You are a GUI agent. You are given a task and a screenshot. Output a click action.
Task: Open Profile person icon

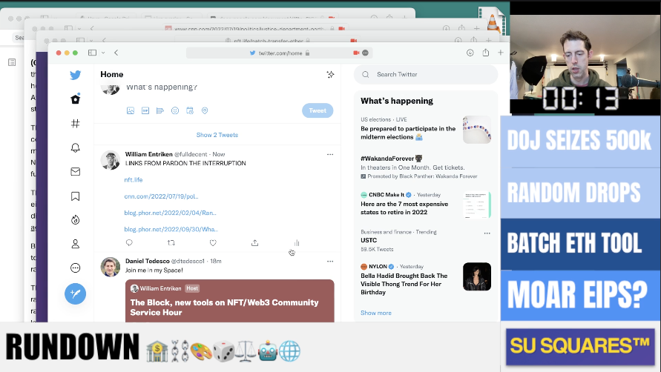75,244
